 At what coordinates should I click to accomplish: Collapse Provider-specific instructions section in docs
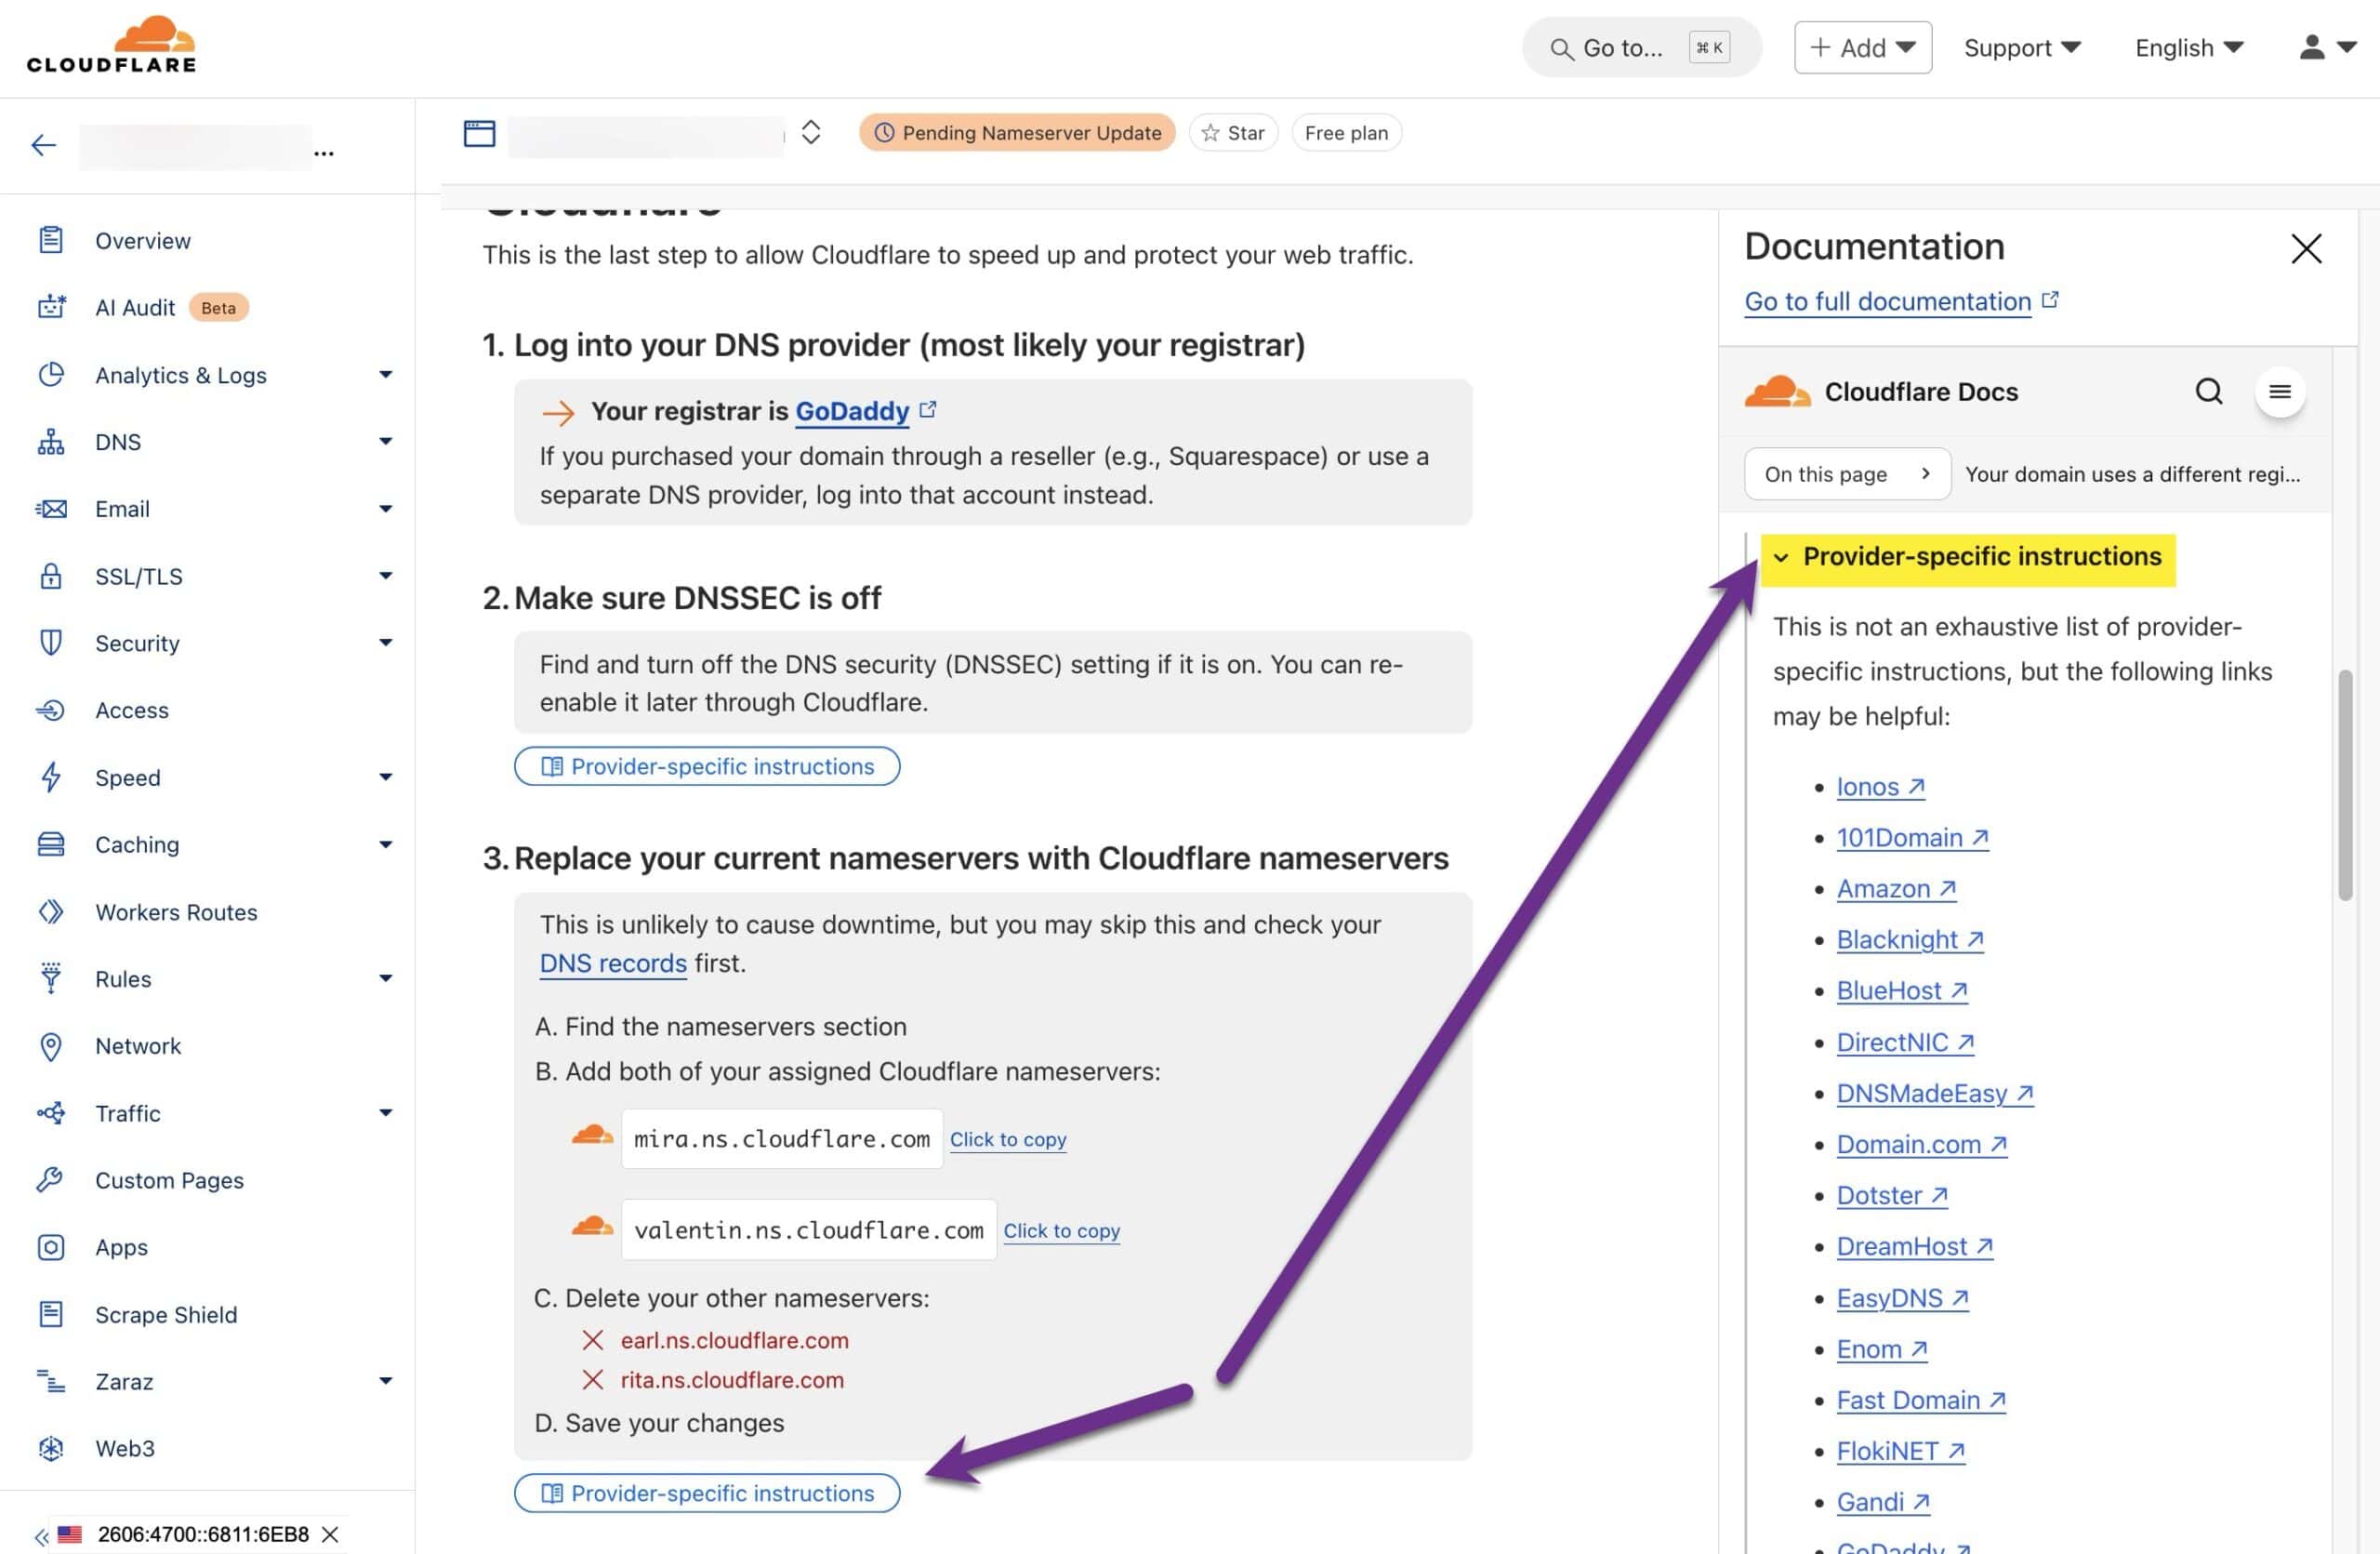click(1967, 557)
